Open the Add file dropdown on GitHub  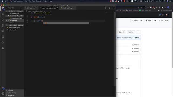(131, 32)
